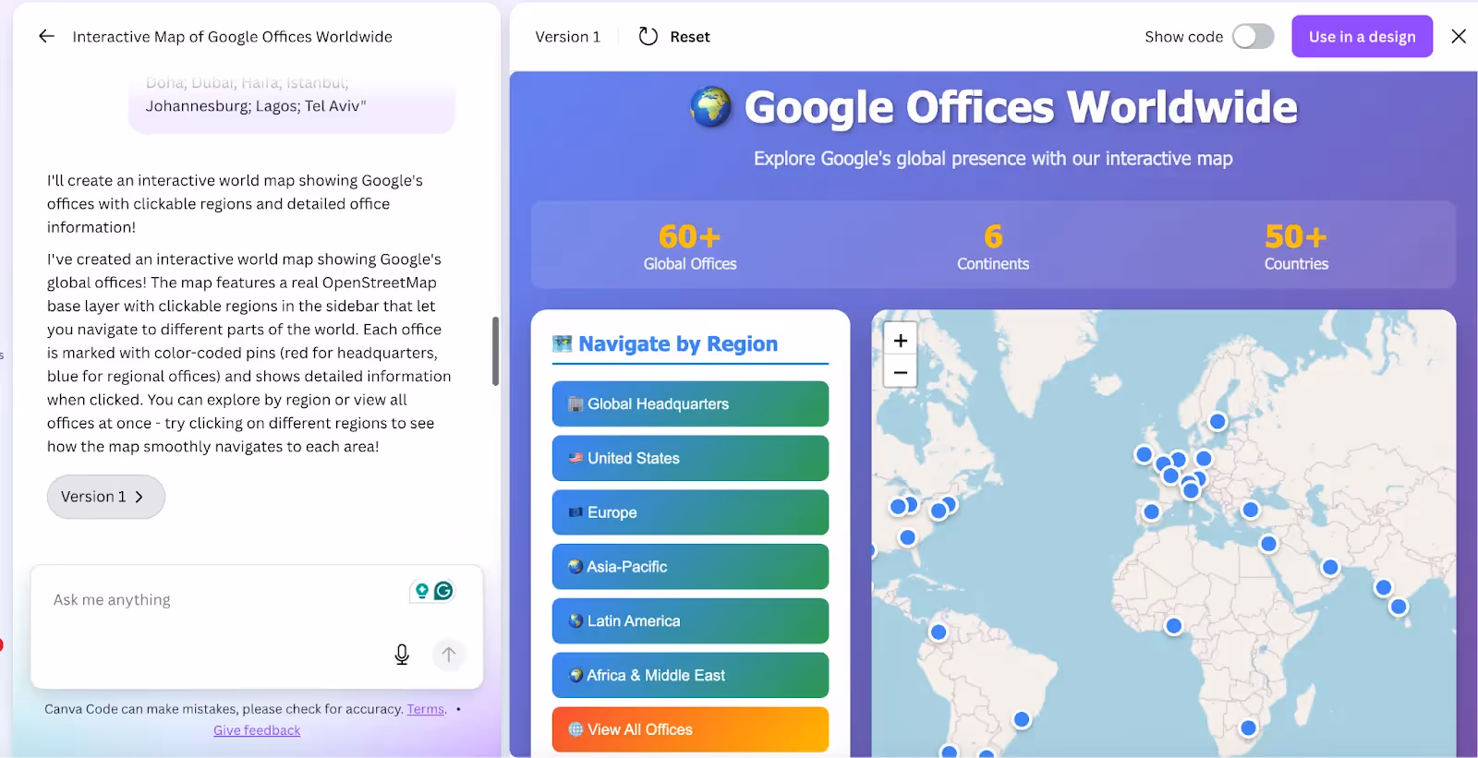Click the send arrow button in chat
The height and width of the screenshot is (758, 1478).
point(449,655)
